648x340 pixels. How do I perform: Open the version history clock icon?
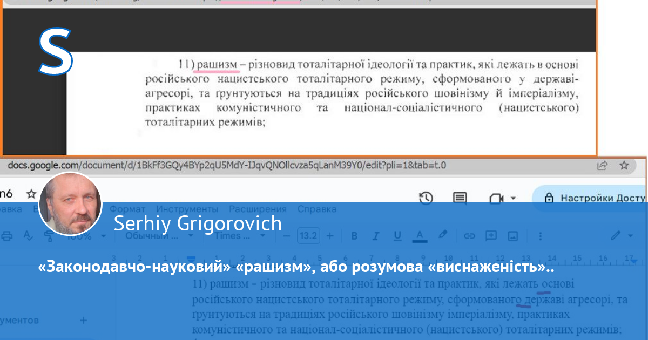pyautogui.click(x=426, y=198)
